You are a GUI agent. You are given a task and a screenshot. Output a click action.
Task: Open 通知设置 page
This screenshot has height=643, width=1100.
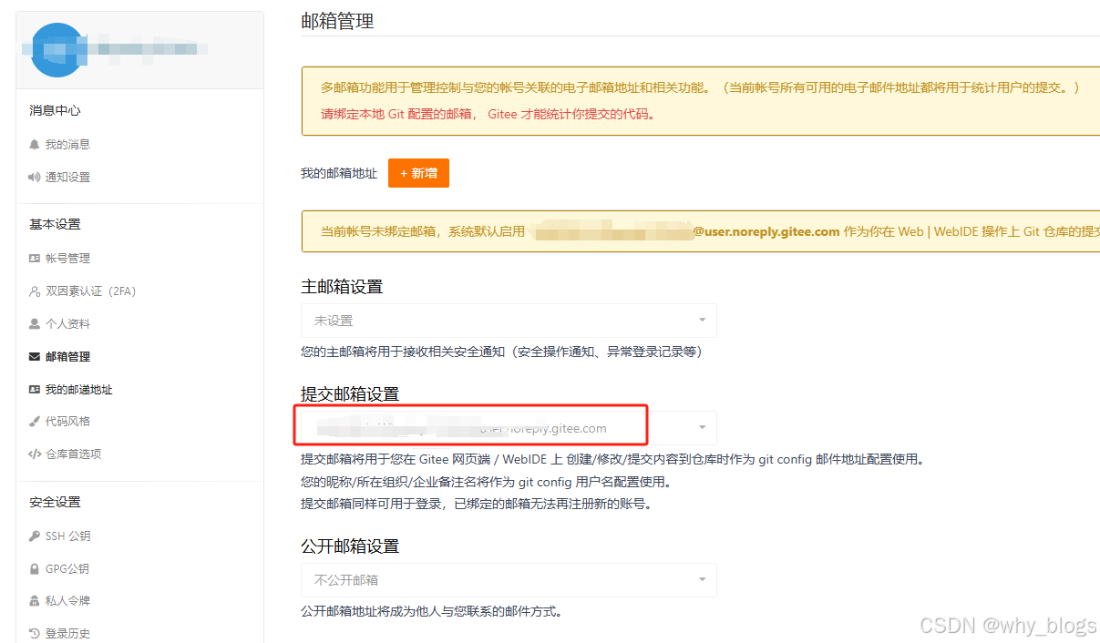coord(67,178)
